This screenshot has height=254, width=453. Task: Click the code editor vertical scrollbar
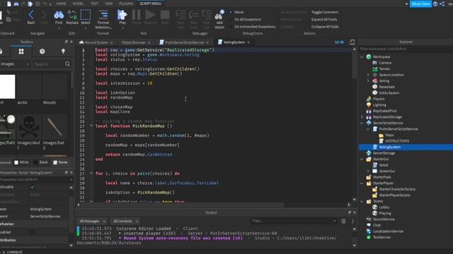coord(354,65)
